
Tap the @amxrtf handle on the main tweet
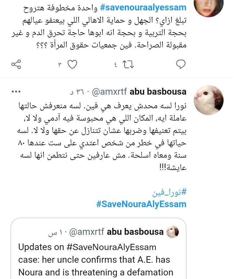tap(109, 92)
